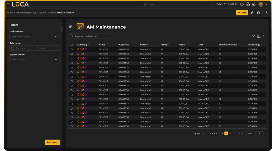Click the Run query button
This screenshot has width=276, height=151.
[x=52, y=142]
